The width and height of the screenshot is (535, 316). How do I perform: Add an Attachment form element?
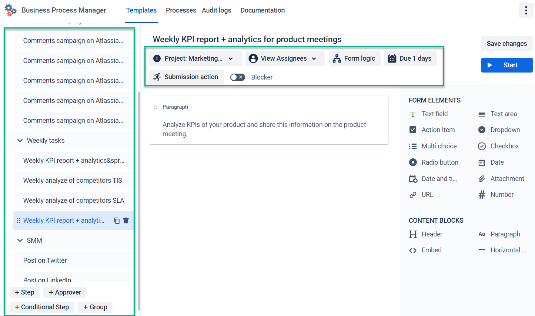(501, 179)
